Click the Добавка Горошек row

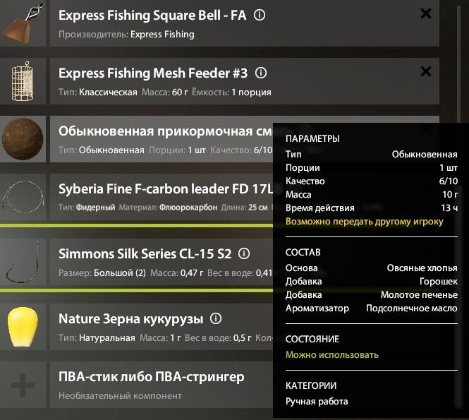(x=372, y=281)
